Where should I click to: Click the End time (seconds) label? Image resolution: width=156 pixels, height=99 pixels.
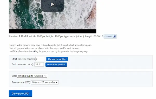coord(23,64)
